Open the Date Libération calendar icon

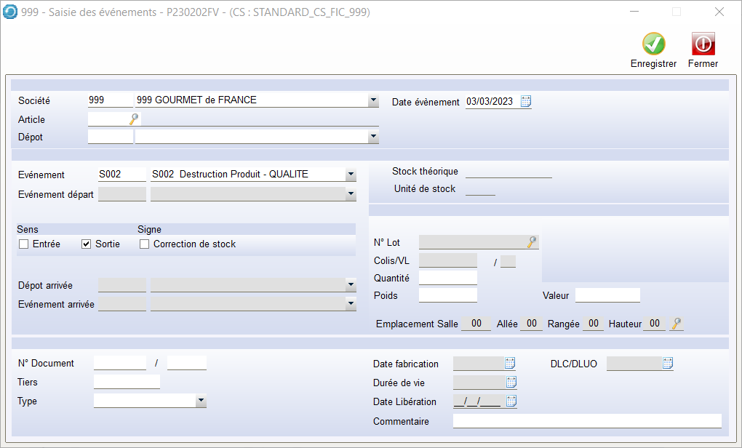click(511, 401)
